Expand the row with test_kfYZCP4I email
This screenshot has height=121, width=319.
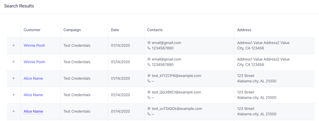14,78
